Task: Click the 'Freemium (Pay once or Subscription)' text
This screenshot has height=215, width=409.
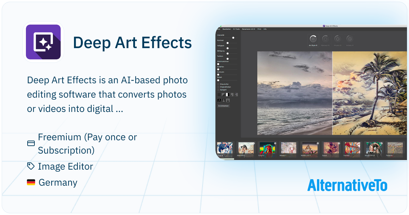Action: 87,144
